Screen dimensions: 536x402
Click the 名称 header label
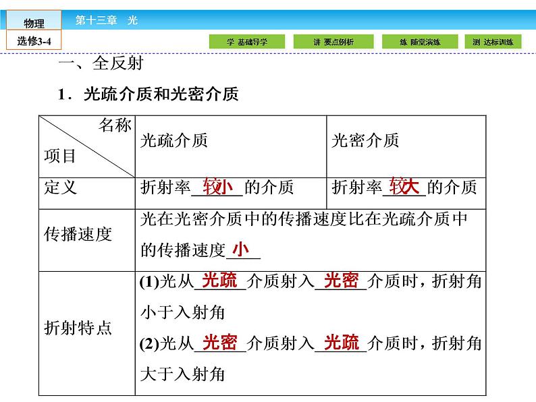coord(115,125)
